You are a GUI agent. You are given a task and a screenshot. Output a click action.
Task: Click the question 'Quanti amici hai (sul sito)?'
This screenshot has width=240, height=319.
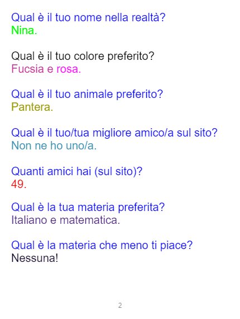tap(76, 171)
